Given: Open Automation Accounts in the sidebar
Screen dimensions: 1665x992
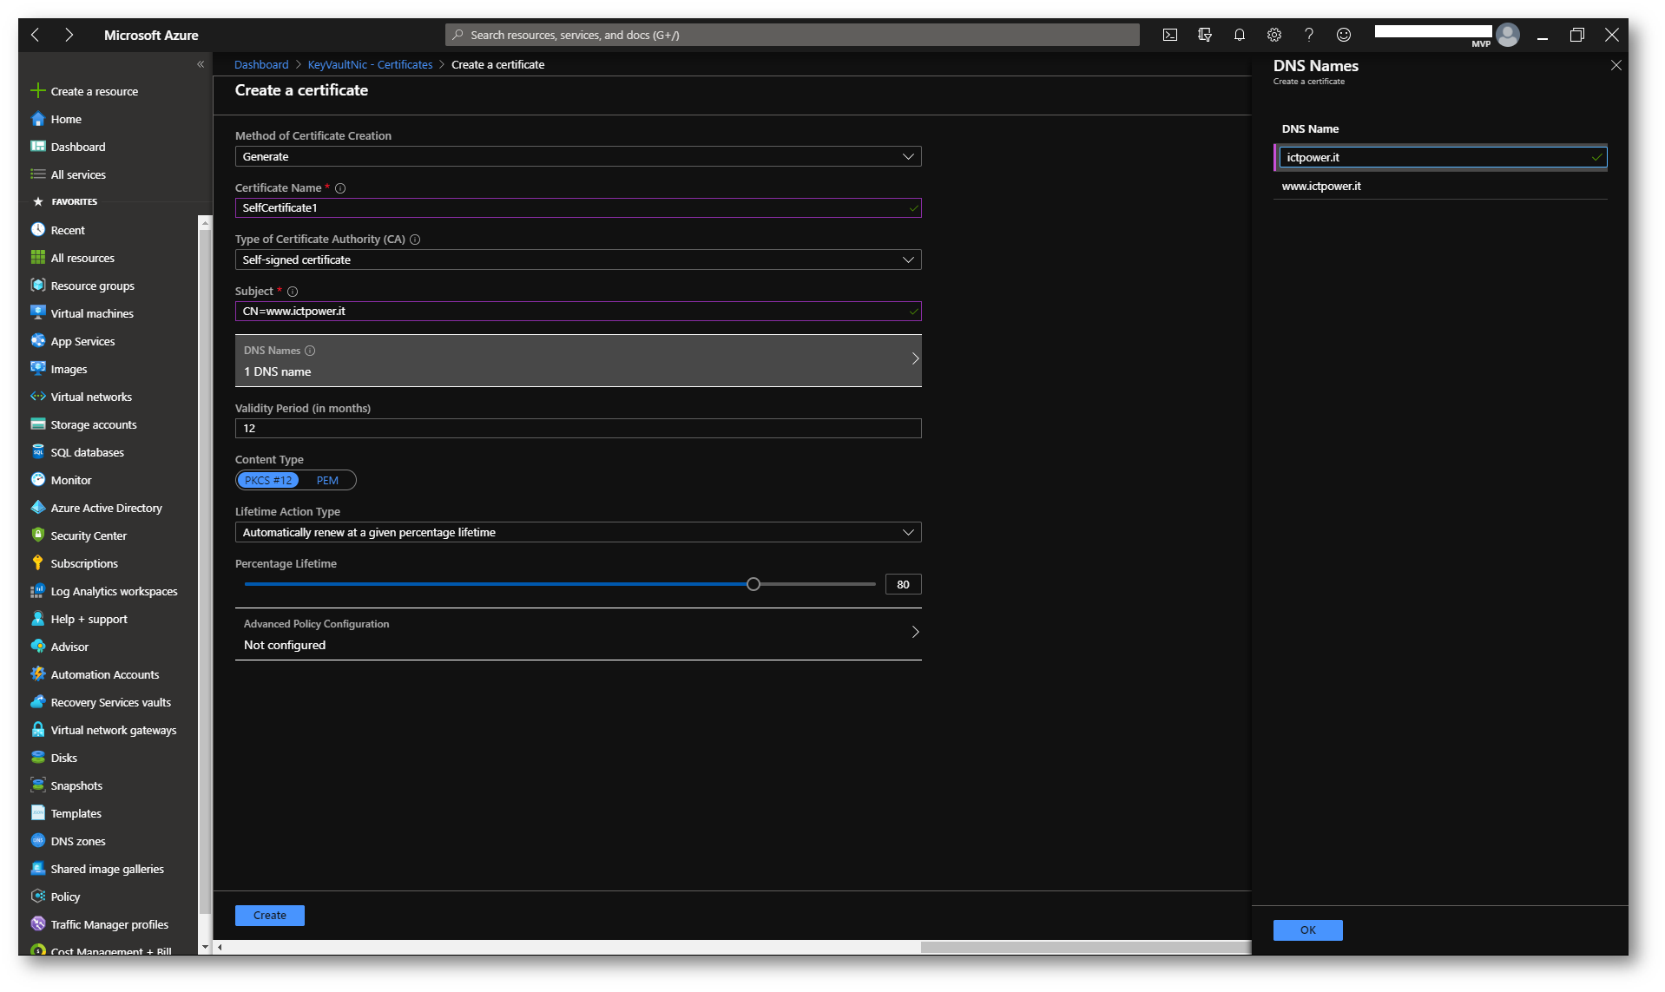Looking at the screenshot, I should pos(106,674).
